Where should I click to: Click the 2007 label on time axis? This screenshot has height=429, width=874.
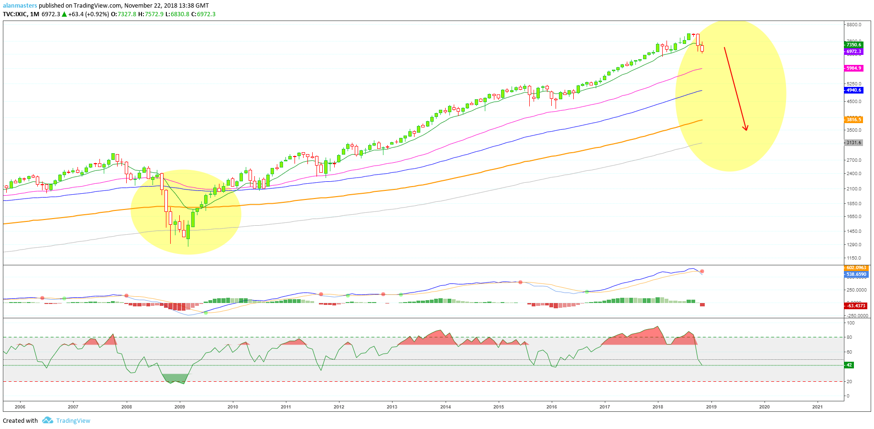point(73,407)
